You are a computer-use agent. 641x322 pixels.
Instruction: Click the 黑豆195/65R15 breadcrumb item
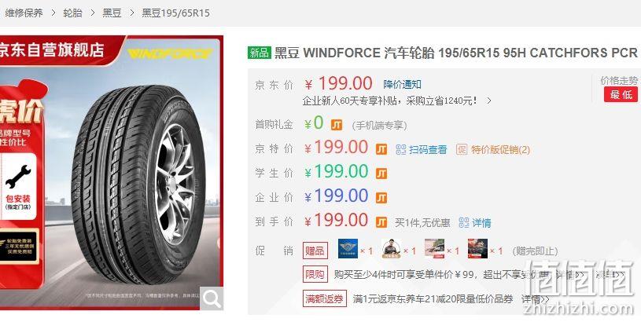pyautogui.click(x=176, y=13)
